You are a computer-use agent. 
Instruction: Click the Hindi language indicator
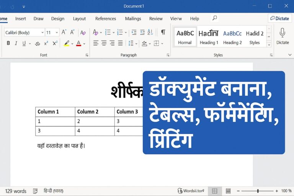tap(54, 191)
